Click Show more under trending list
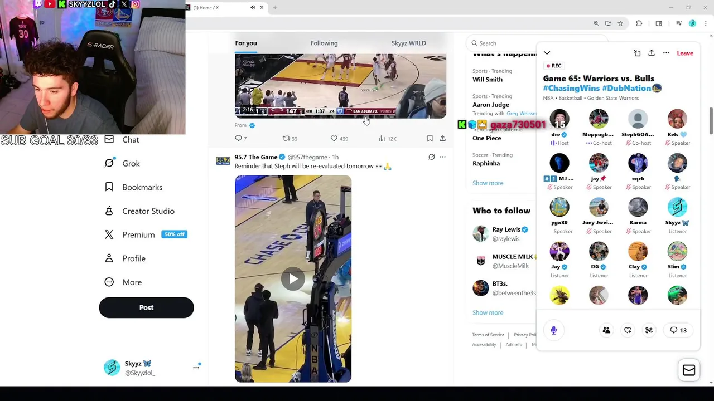714x401 pixels. (488, 183)
